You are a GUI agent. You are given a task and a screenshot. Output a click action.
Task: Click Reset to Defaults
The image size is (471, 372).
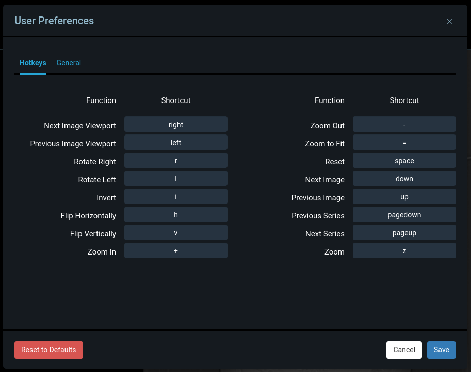pos(48,350)
